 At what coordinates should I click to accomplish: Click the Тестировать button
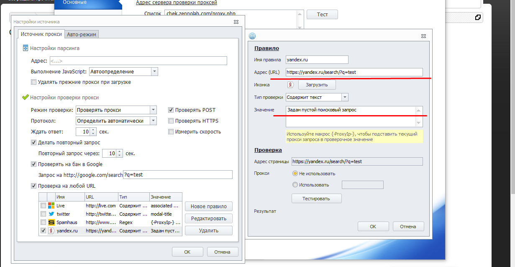316,199
